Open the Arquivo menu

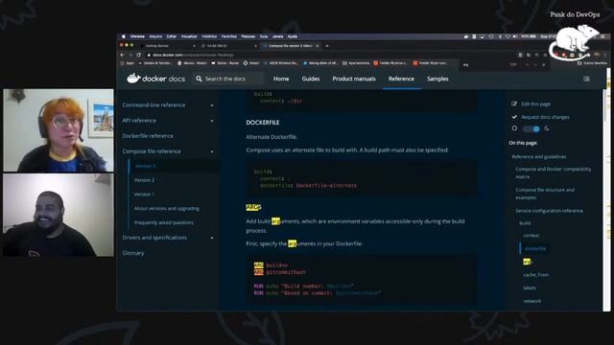pyautogui.click(x=155, y=36)
